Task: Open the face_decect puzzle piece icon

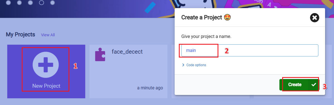Action: pyautogui.click(x=100, y=55)
